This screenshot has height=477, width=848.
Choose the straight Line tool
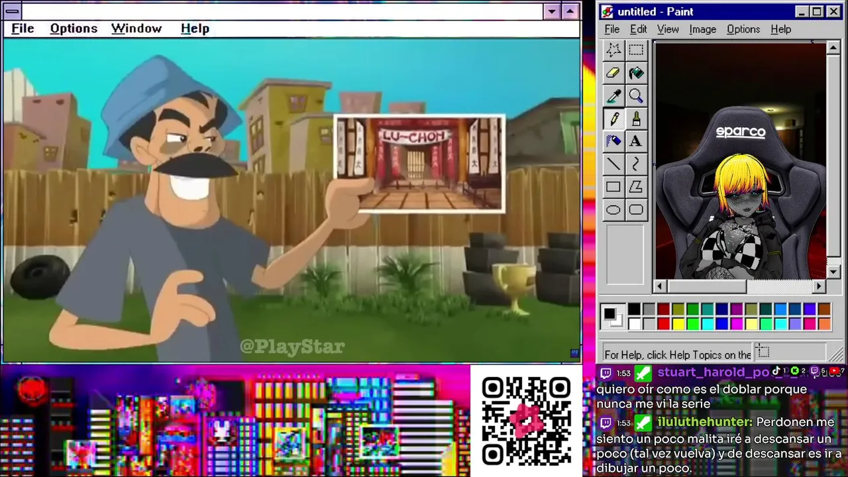tap(613, 164)
